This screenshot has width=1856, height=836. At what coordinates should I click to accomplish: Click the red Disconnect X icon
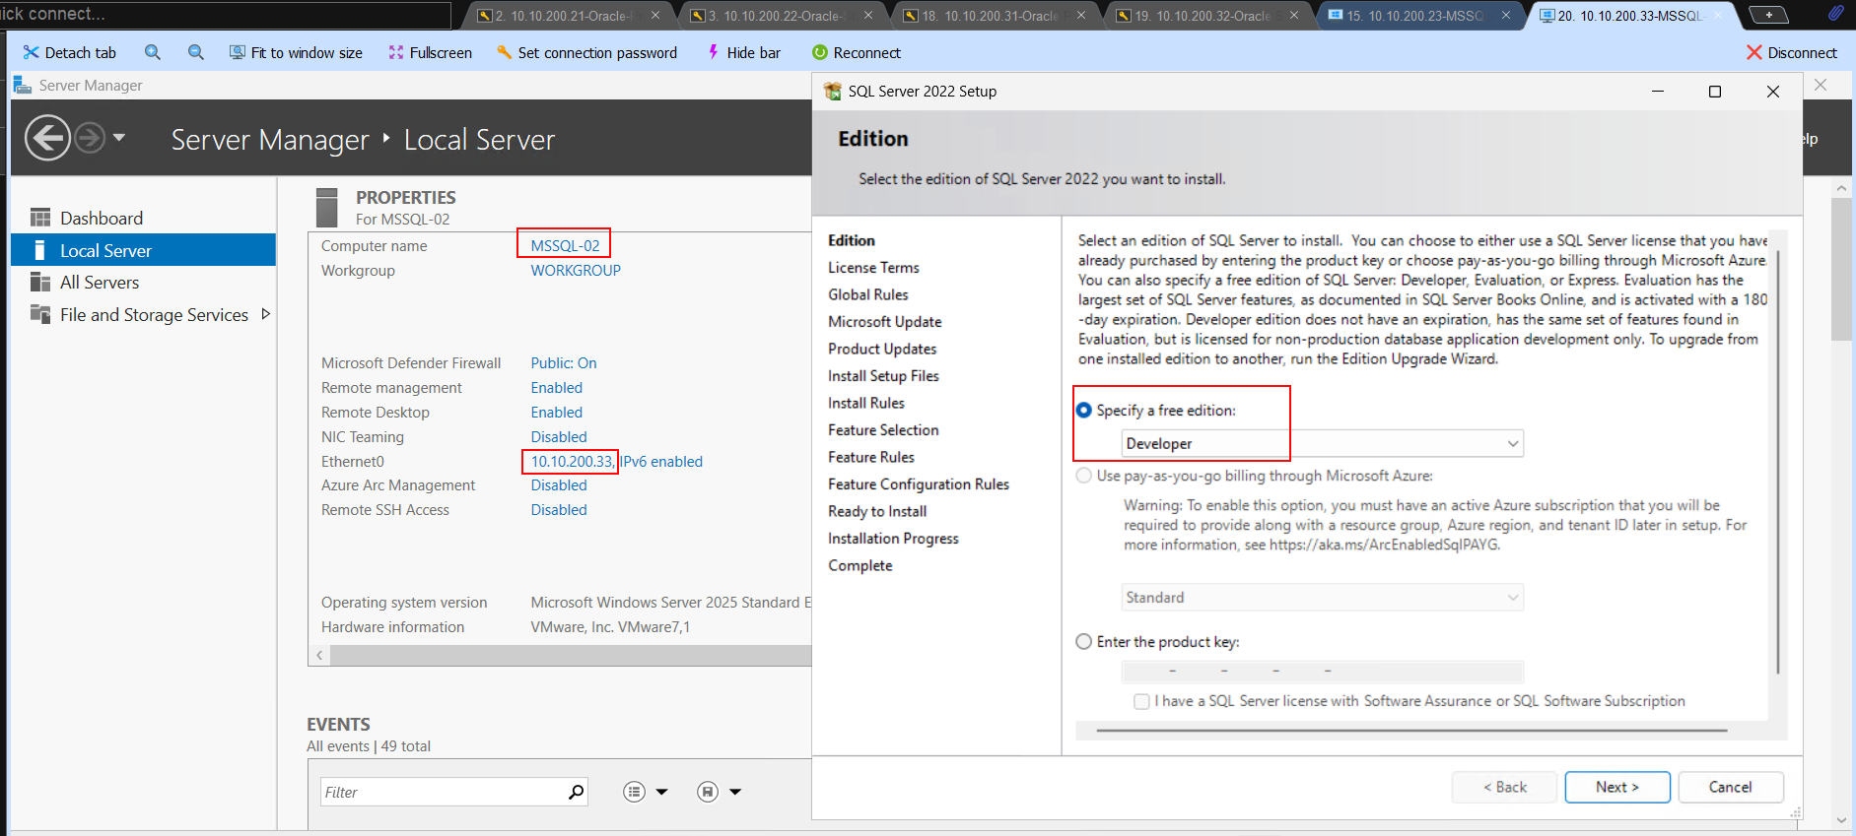click(x=1754, y=53)
